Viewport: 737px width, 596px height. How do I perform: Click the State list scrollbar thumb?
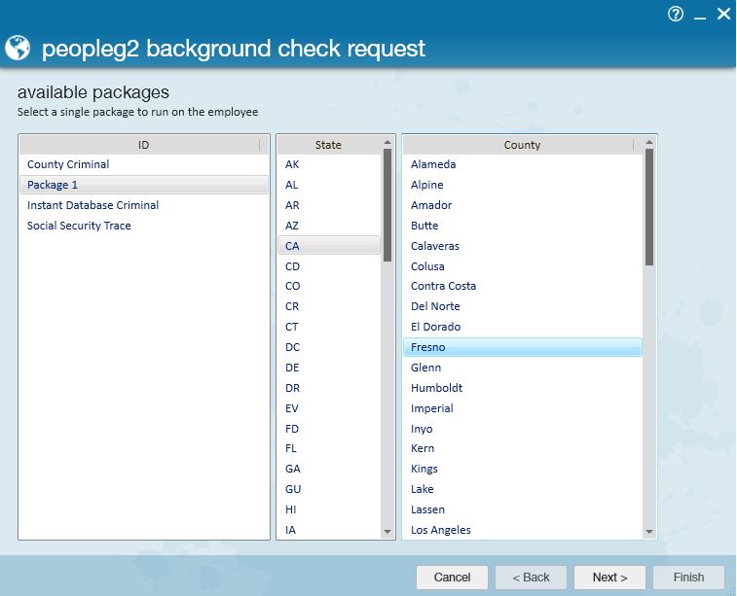click(x=387, y=205)
